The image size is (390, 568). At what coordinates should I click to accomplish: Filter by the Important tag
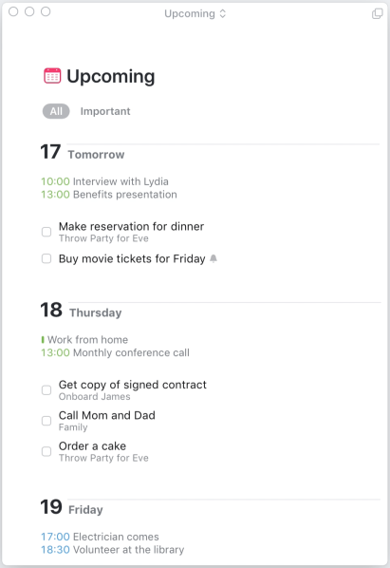[105, 111]
